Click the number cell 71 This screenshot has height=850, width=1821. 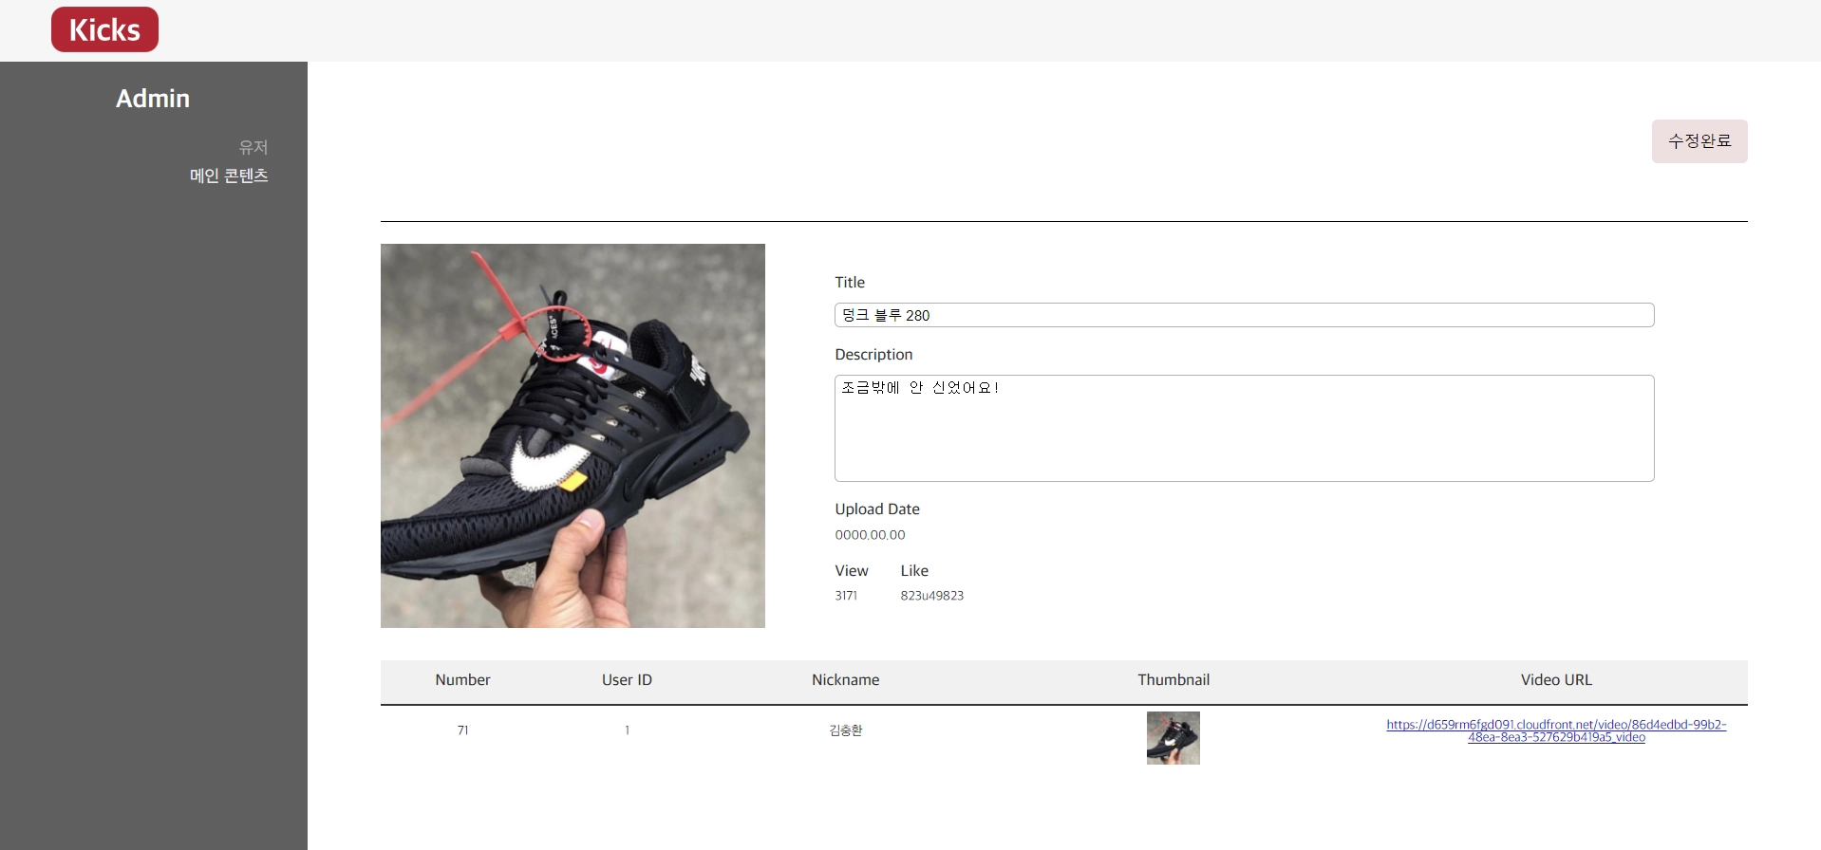pyautogui.click(x=462, y=730)
